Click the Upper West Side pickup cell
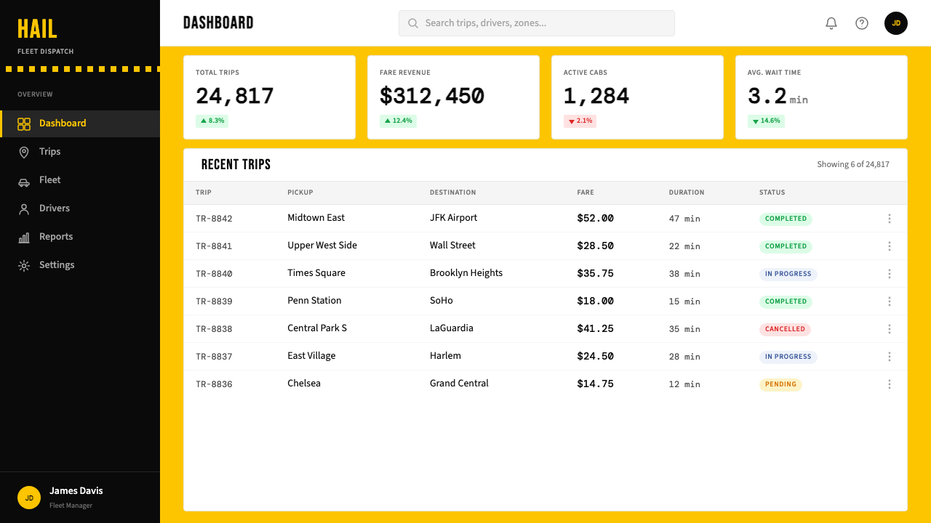 pos(322,246)
